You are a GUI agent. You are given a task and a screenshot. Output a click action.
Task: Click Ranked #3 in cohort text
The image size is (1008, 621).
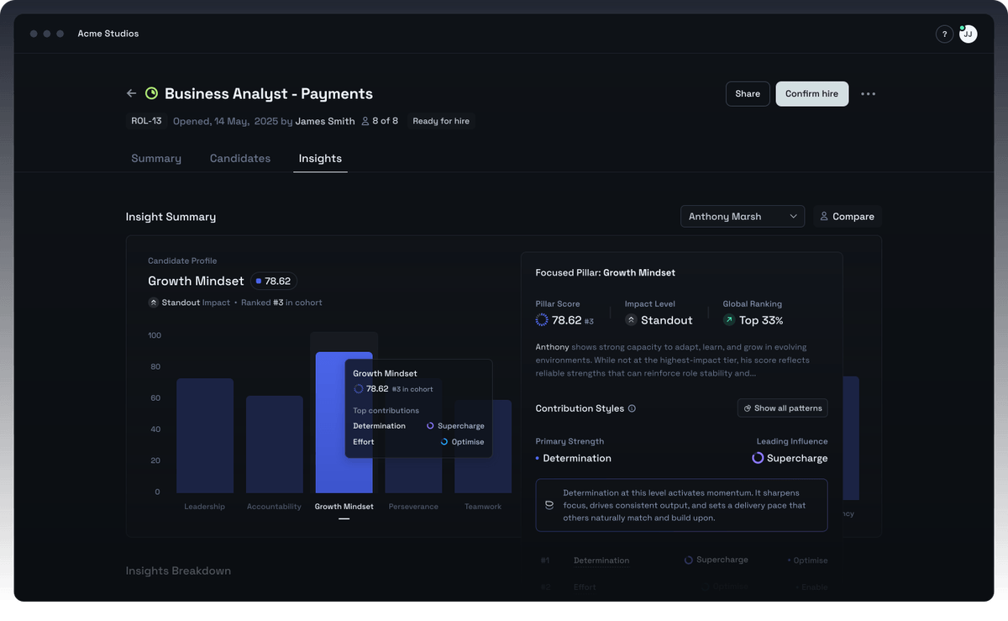281,303
